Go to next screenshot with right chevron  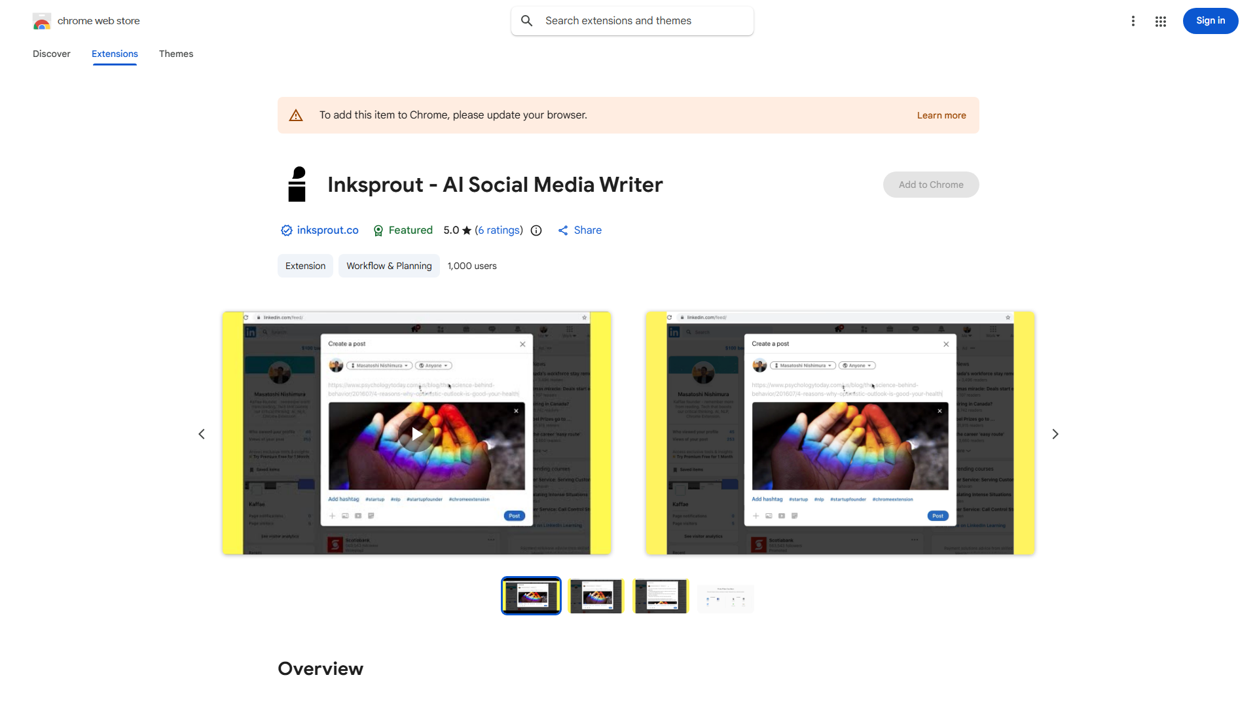tap(1055, 434)
